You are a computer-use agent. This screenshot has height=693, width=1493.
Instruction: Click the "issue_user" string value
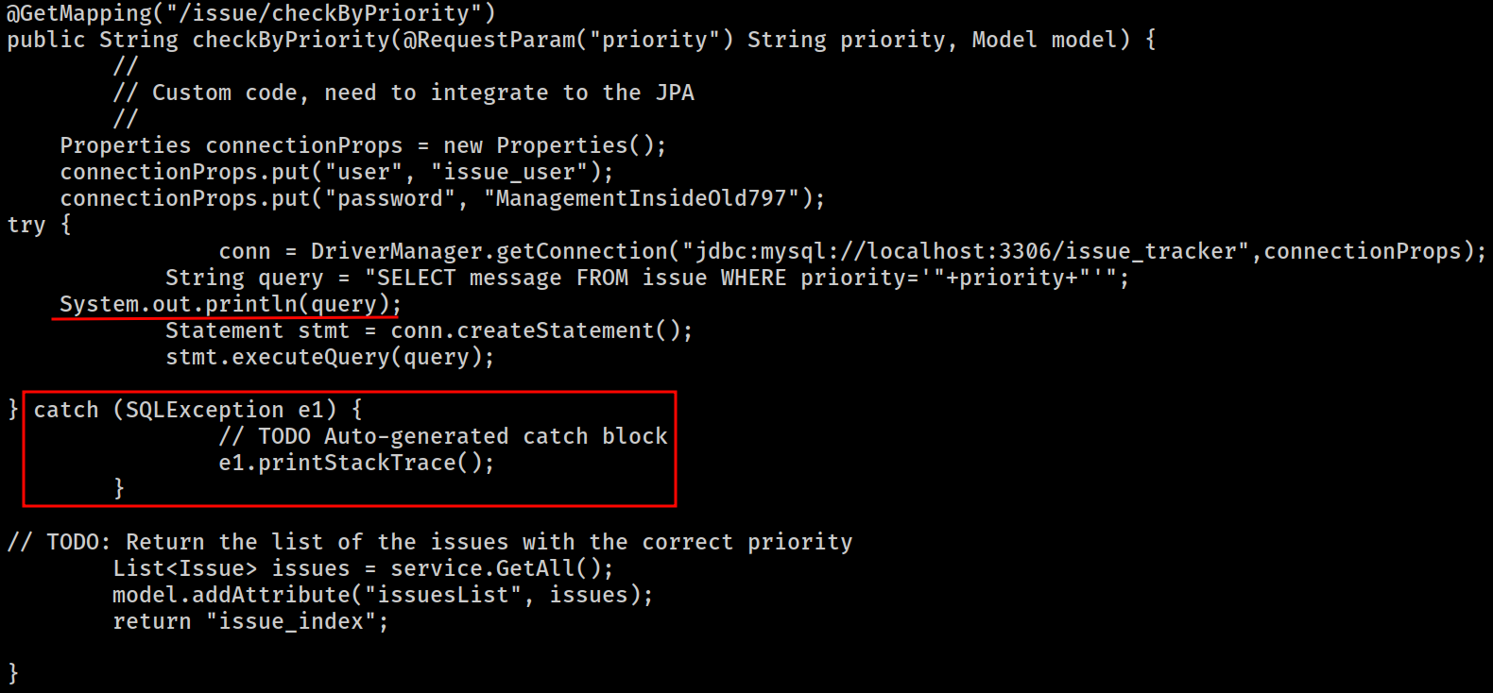[509, 172]
